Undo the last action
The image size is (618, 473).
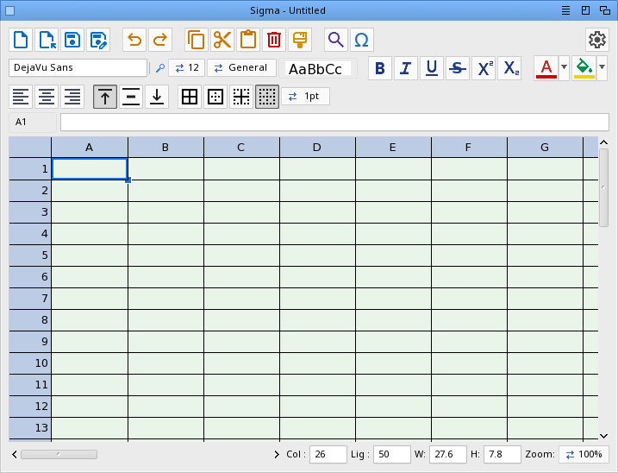[134, 40]
